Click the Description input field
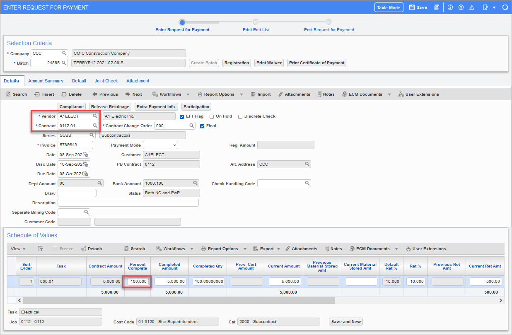The height and width of the screenshot is (335, 512). (x=128, y=202)
